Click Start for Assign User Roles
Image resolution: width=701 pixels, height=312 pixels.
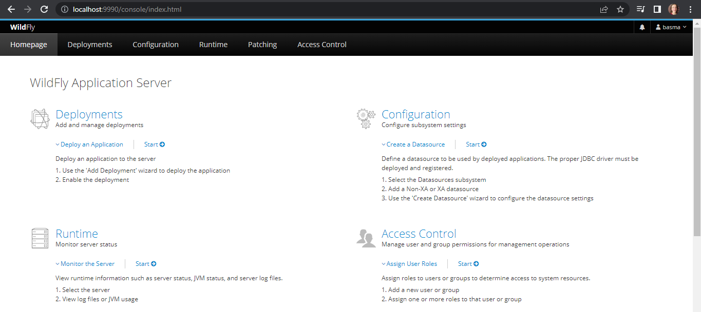coord(468,264)
